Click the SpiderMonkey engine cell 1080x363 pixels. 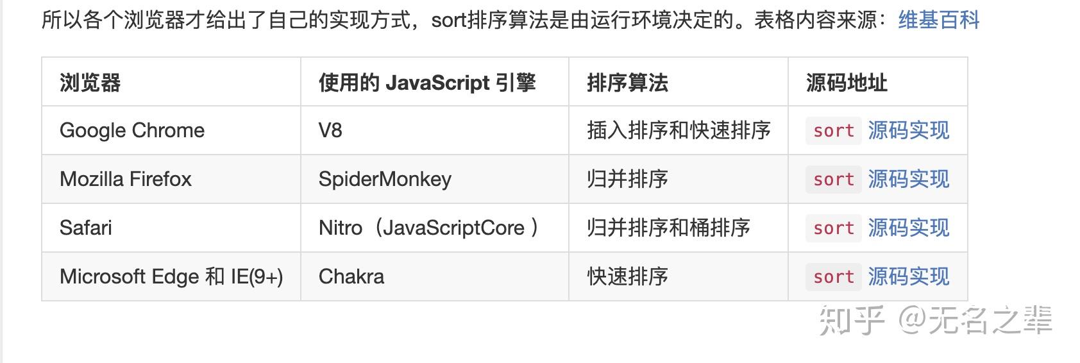[x=385, y=179]
